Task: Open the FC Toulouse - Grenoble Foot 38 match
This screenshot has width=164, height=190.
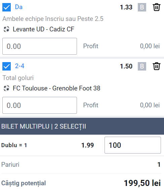Action: click(x=56, y=88)
